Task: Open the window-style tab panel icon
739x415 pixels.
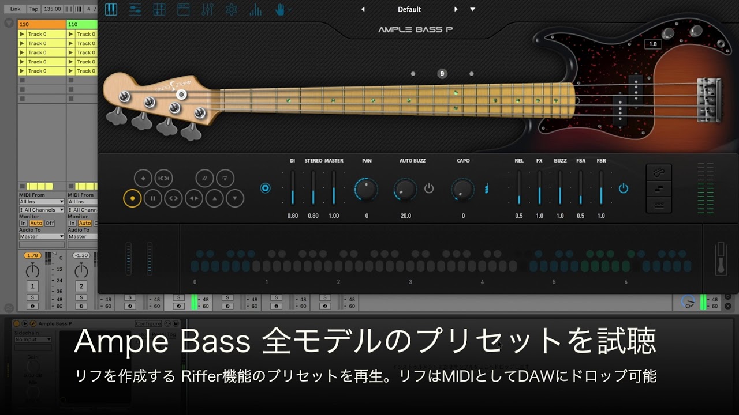Action: point(183,9)
